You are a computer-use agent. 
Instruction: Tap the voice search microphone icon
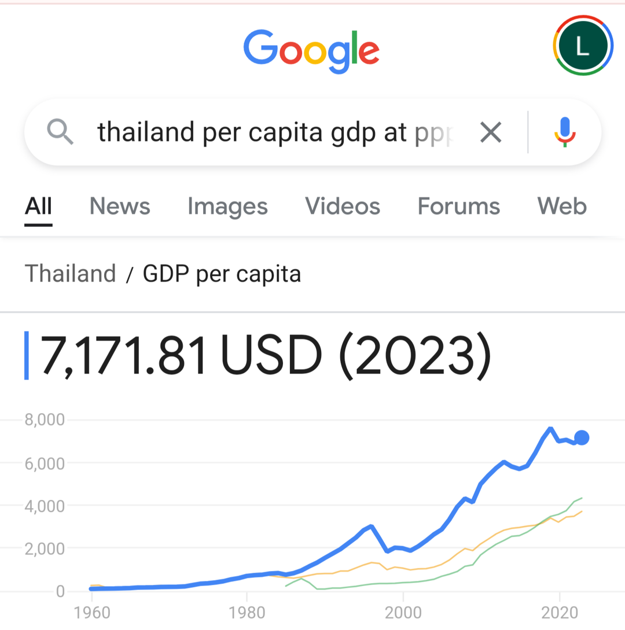click(564, 132)
